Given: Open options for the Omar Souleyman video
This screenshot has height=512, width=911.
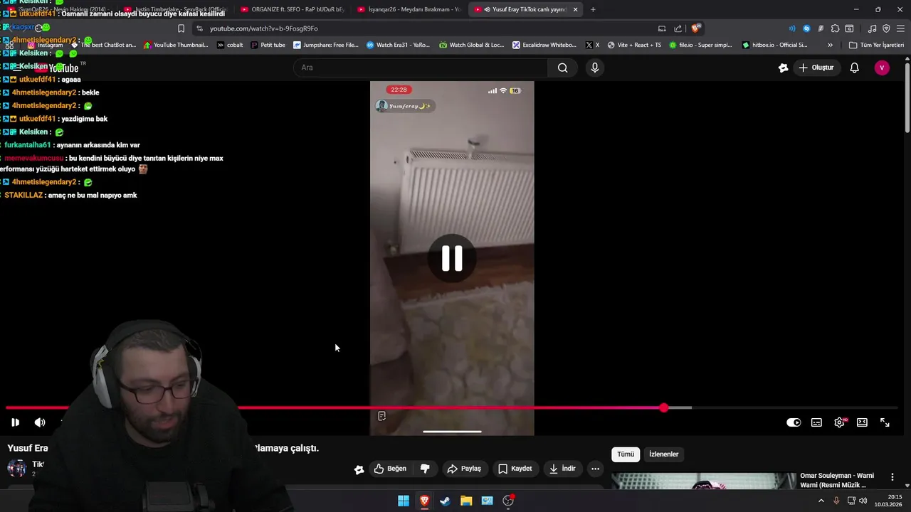Looking at the screenshot, I should click(892, 477).
